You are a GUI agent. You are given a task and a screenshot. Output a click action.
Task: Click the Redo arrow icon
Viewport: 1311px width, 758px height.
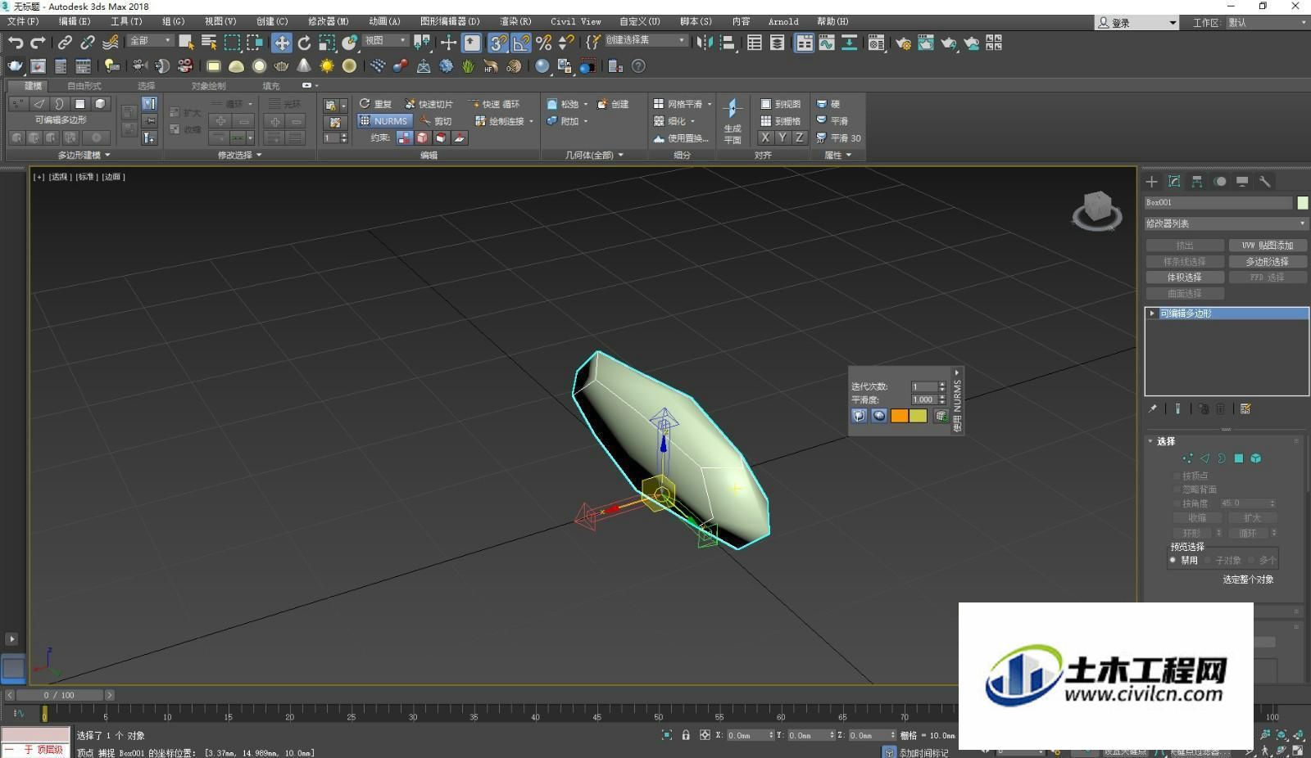coord(38,42)
